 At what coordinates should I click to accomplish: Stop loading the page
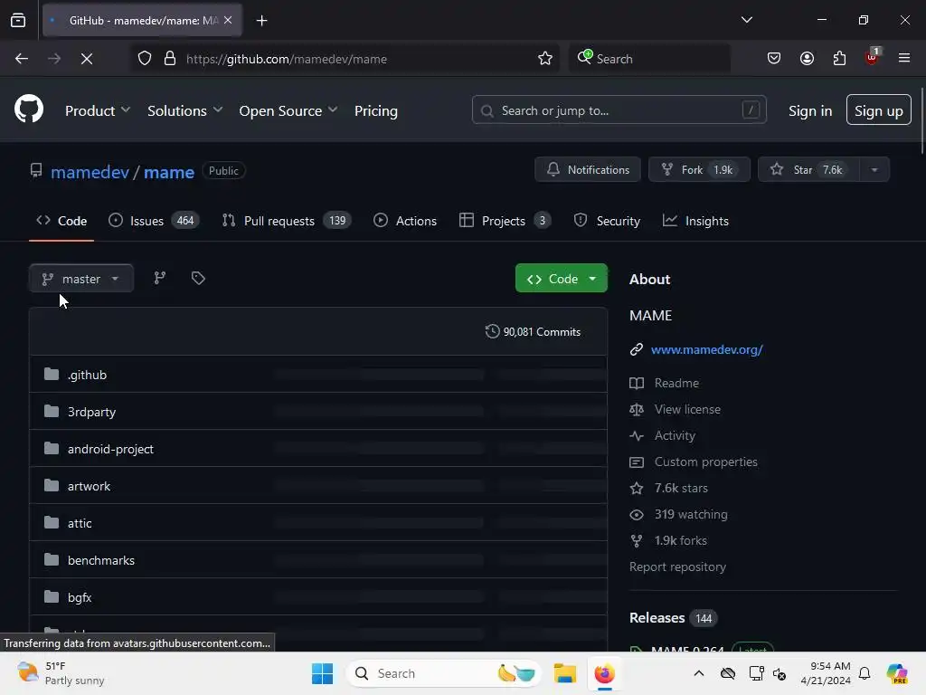click(x=86, y=59)
